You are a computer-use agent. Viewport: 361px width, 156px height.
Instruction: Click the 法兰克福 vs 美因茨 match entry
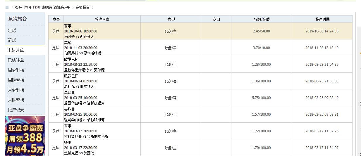[79, 153]
